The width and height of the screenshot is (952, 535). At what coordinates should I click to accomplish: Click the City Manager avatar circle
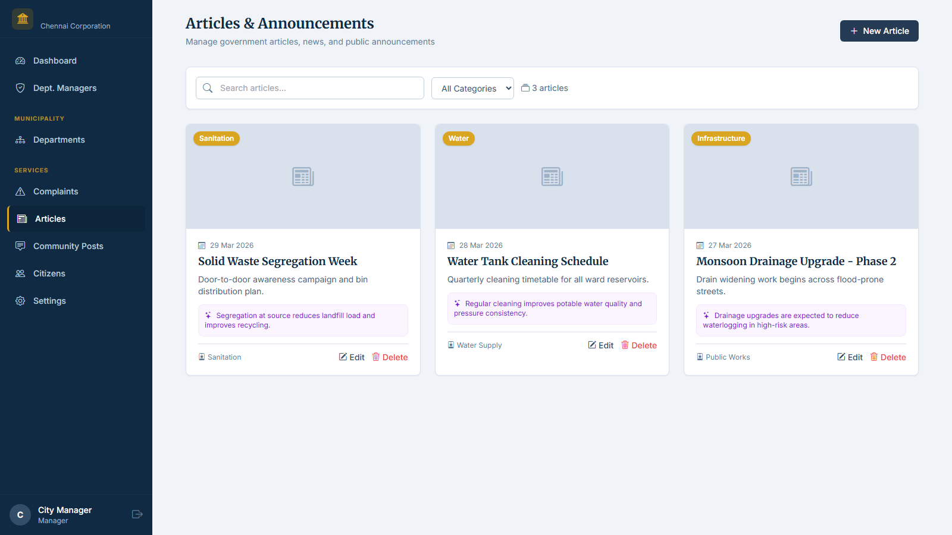coord(20,514)
